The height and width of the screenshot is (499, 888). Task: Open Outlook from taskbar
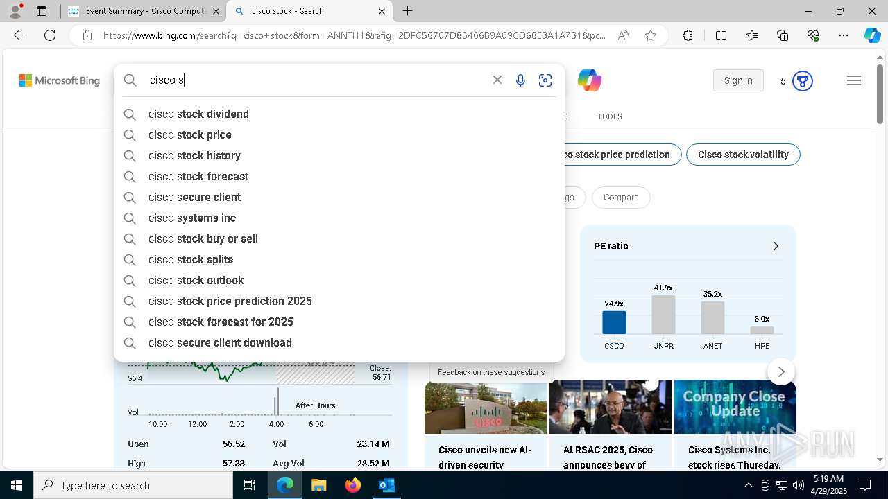386,485
